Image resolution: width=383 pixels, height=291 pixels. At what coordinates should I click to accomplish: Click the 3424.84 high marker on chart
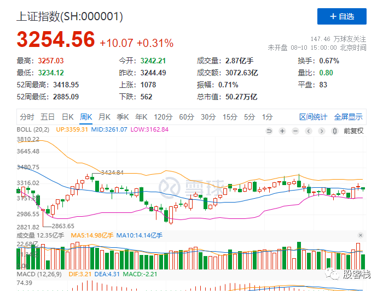click(112, 173)
